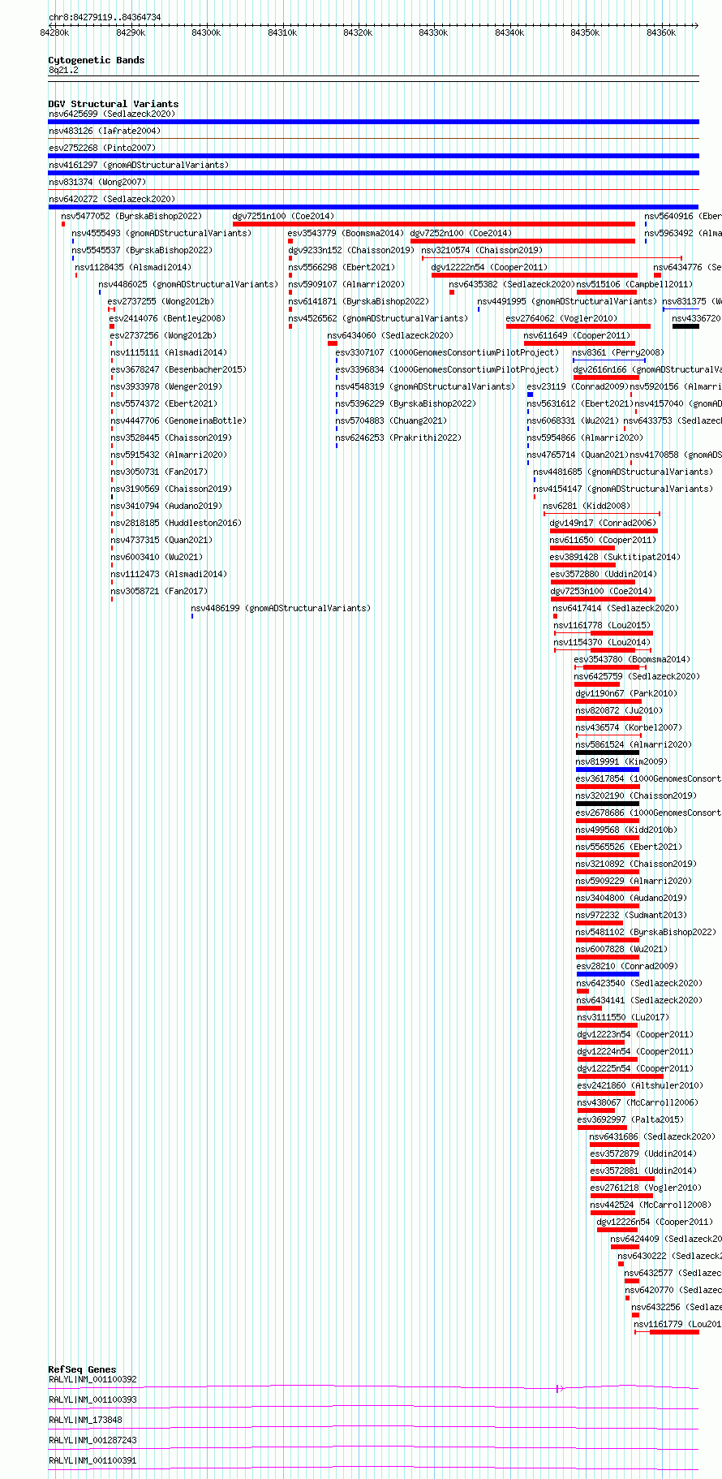Select the esv3692997 (Palta2015) variant label

coord(630,1119)
